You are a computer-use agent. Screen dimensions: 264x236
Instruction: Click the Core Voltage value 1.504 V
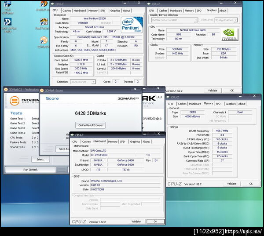pos(111,32)
